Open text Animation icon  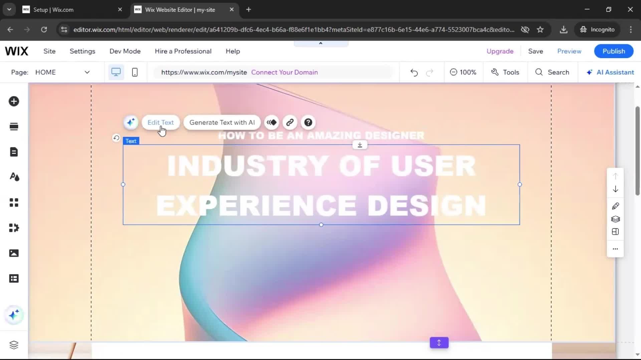(272, 122)
